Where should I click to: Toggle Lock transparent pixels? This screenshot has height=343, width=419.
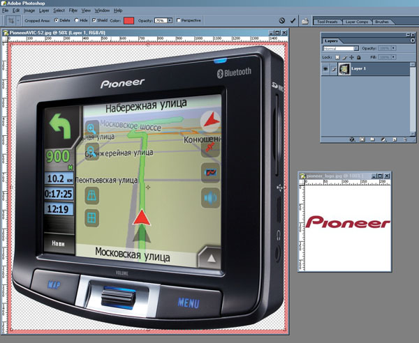tap(337, 57)
